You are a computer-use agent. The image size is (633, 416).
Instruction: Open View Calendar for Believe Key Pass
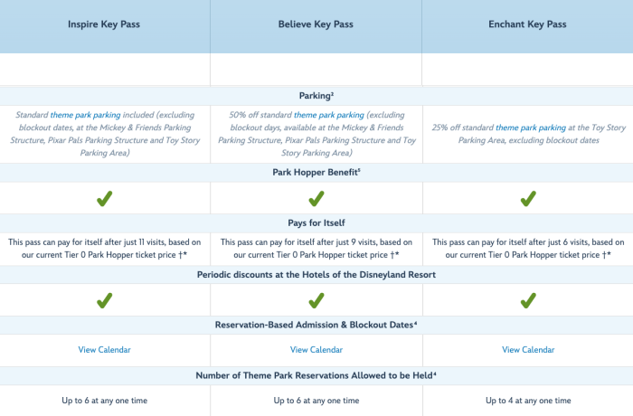point(316,349)
